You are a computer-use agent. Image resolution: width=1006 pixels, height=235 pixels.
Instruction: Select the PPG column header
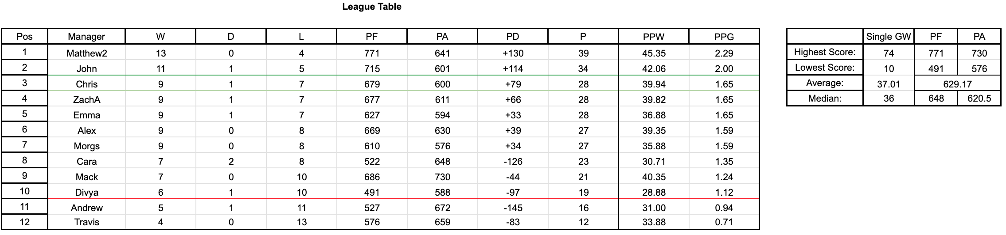coord(724,37)
